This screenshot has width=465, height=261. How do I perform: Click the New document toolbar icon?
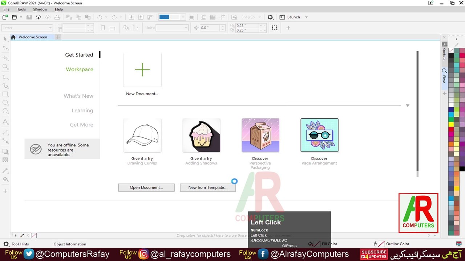pyautogui.click(x=5, y=17)
